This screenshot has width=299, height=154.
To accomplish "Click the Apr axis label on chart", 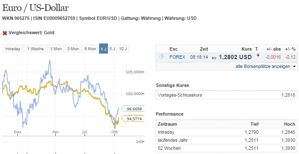I will coord(56,132).
